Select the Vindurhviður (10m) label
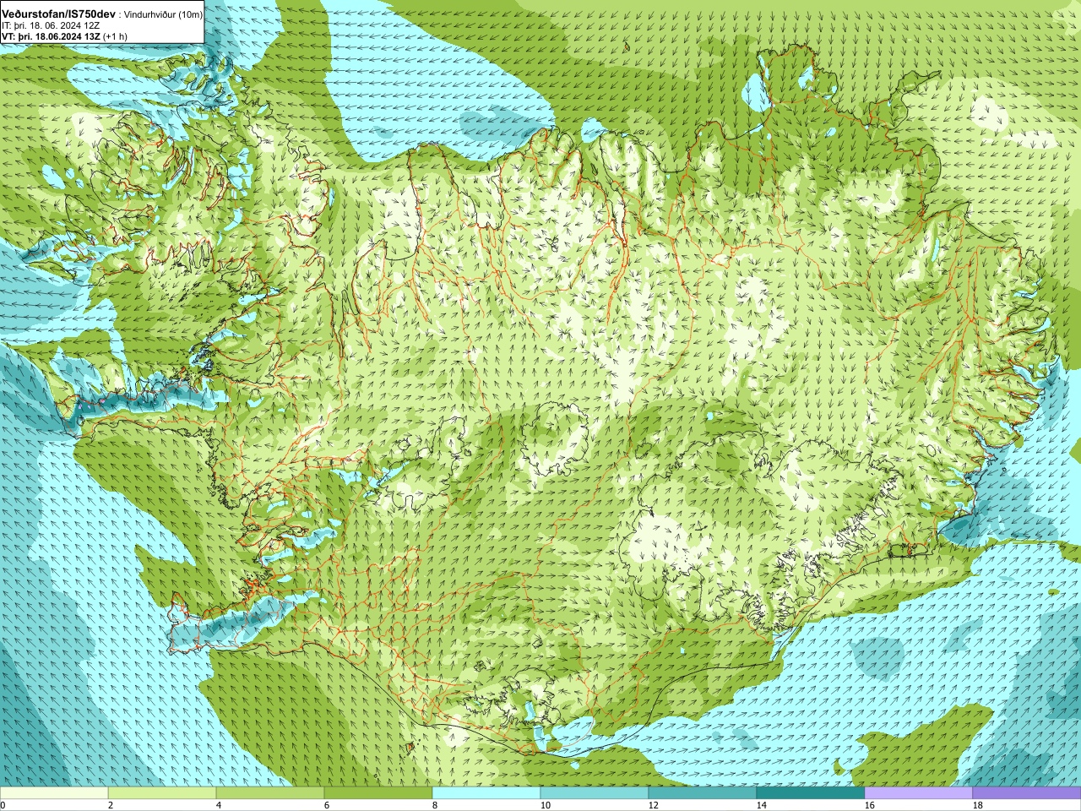 point(163,15)
